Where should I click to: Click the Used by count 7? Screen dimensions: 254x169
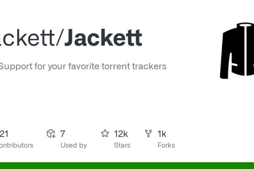63,134
